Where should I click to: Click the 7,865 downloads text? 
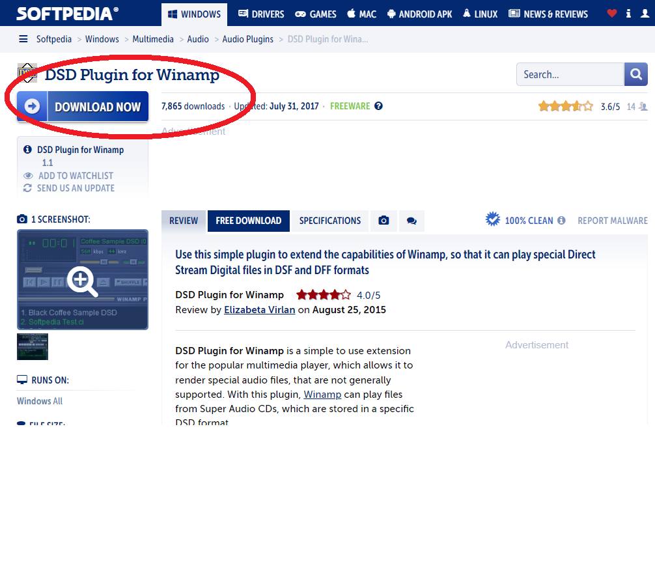pos(193,106)
